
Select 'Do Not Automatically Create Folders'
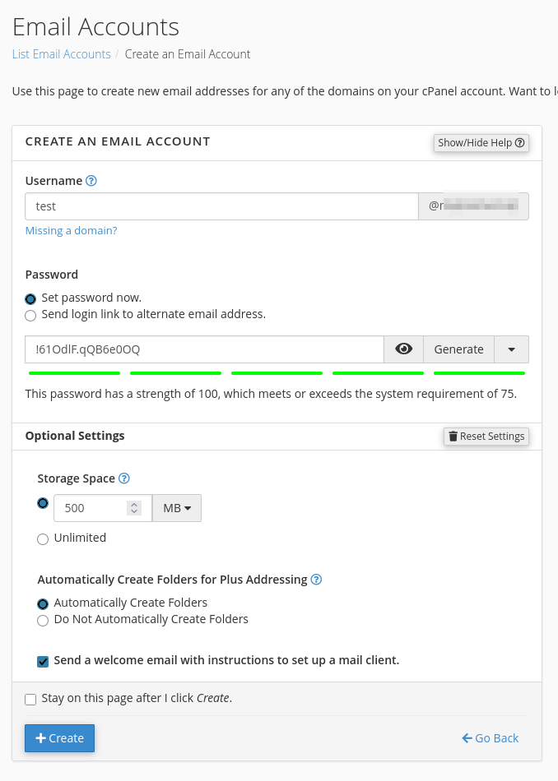coord(43,620)
